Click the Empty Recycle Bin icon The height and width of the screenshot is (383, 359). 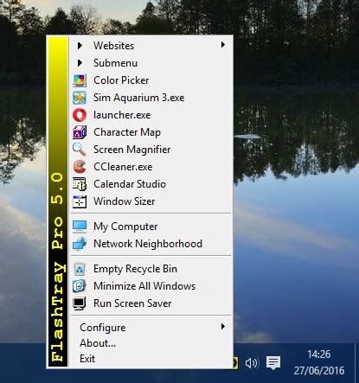pyautogui.click(x=80, y=269)
